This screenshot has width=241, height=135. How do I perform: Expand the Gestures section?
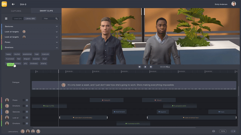point(57,26)
